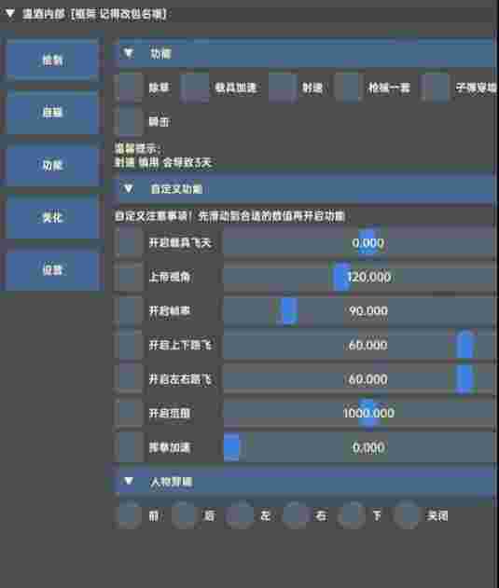Screen dimensions: 499x588
Task: Open the 美化 sidebar tab
Action: pyautogui.click(x=52, y=217)
